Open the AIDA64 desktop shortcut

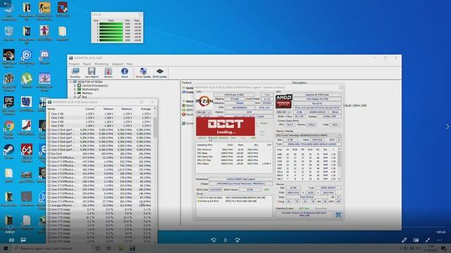[27, 153]
